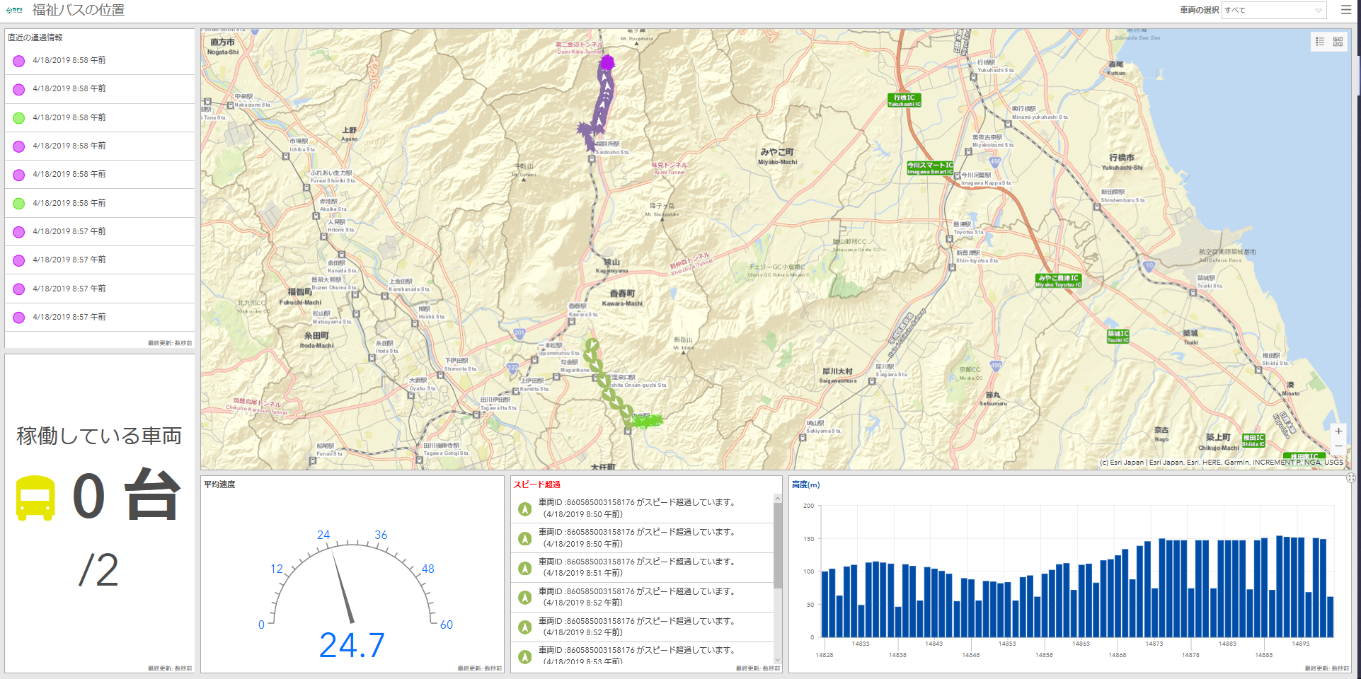Click the yellow bus icon
The width and height of the screenshot is (1361, 679).
pyautogui.click(x=35, y=497)
